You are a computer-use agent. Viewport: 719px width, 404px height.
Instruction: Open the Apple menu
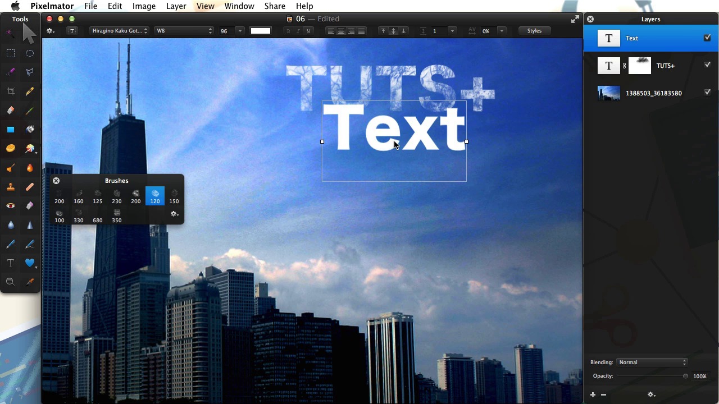click(x=16, y=6)
